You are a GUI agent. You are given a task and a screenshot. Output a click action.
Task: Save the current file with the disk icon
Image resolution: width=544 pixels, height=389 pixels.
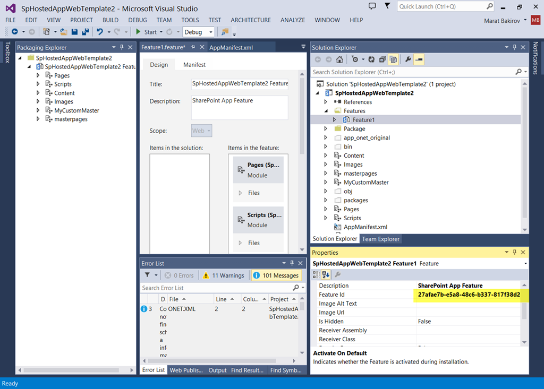74,31
